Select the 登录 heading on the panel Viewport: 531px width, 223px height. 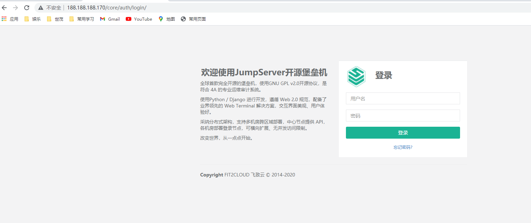[x=383, y=76]
